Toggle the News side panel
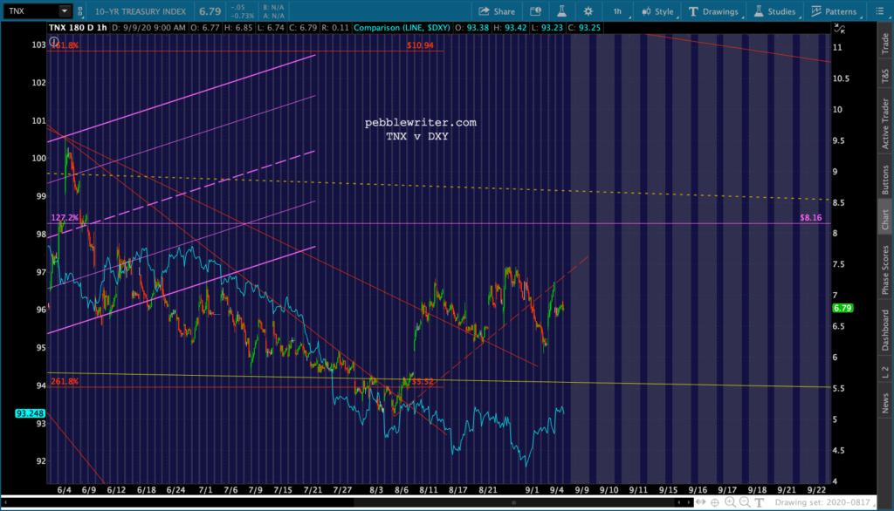Image resolution: width=894 pixels, height=511 pixels. click(884, 403)
